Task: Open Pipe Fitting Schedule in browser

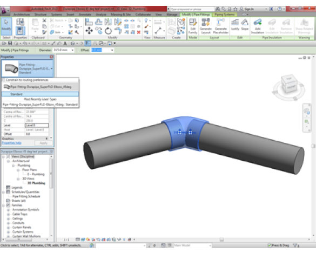Action: click(26, 196)
